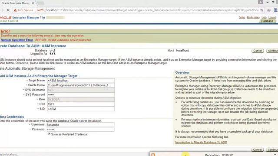
Task: Click the Not Secure warning icon
Action: 15,10
